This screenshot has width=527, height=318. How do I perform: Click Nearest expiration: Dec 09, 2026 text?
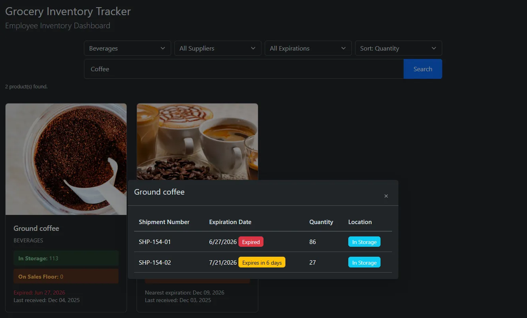point(185,293)
